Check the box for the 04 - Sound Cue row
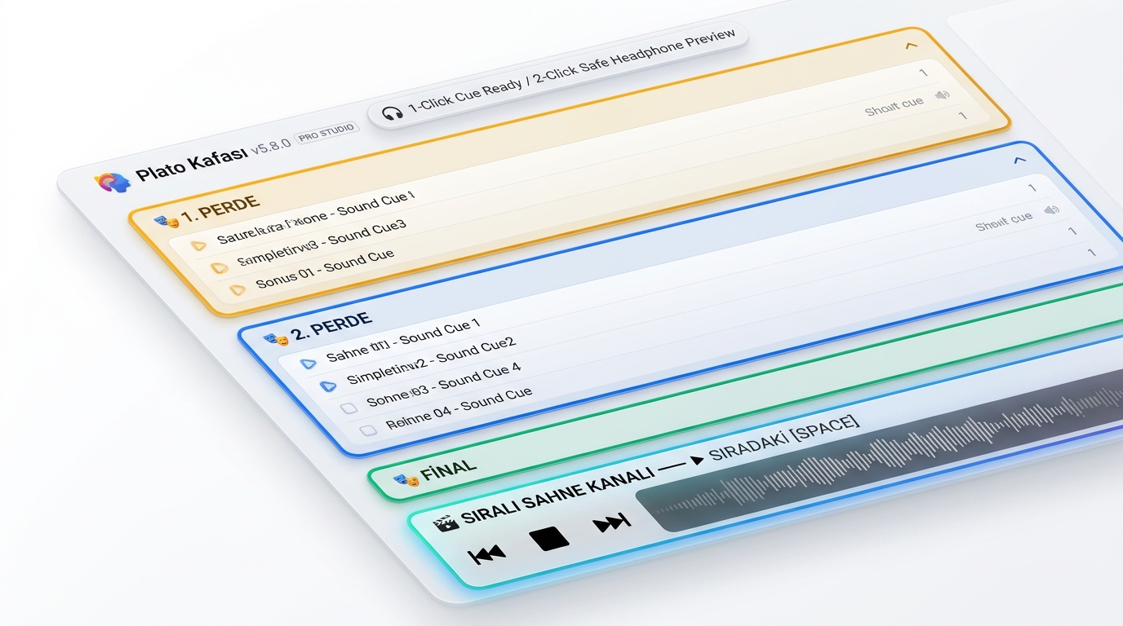 368,430
